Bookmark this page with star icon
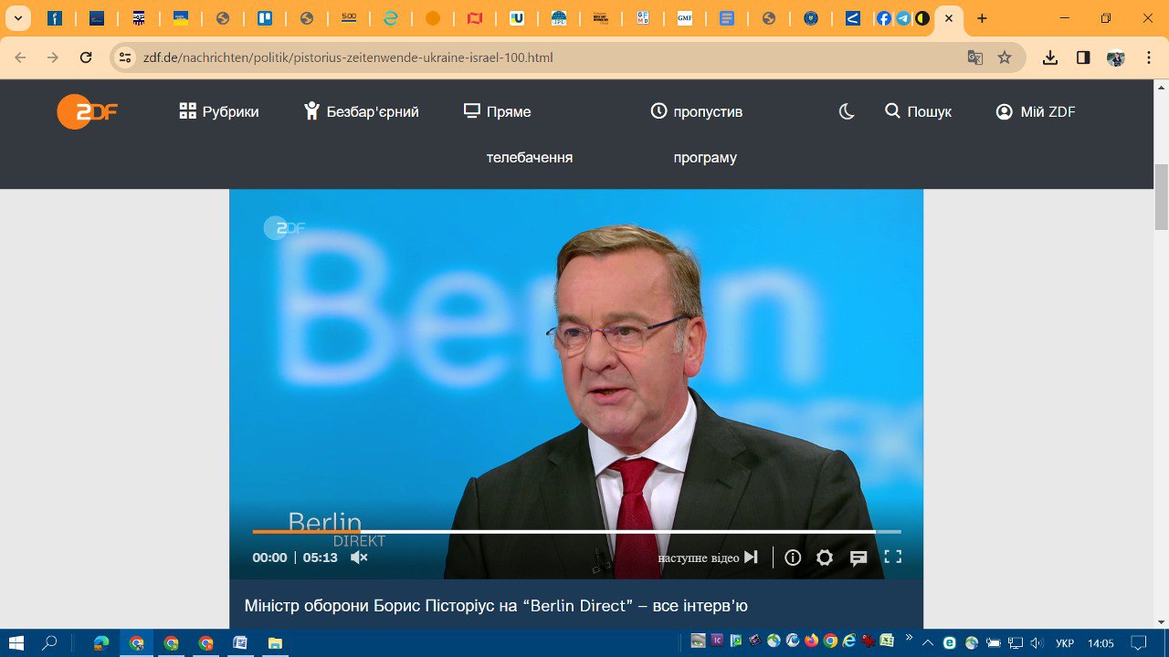The width and height of the screenshot is (1169, 657). pyautogui.click(x=1005, y=57)
